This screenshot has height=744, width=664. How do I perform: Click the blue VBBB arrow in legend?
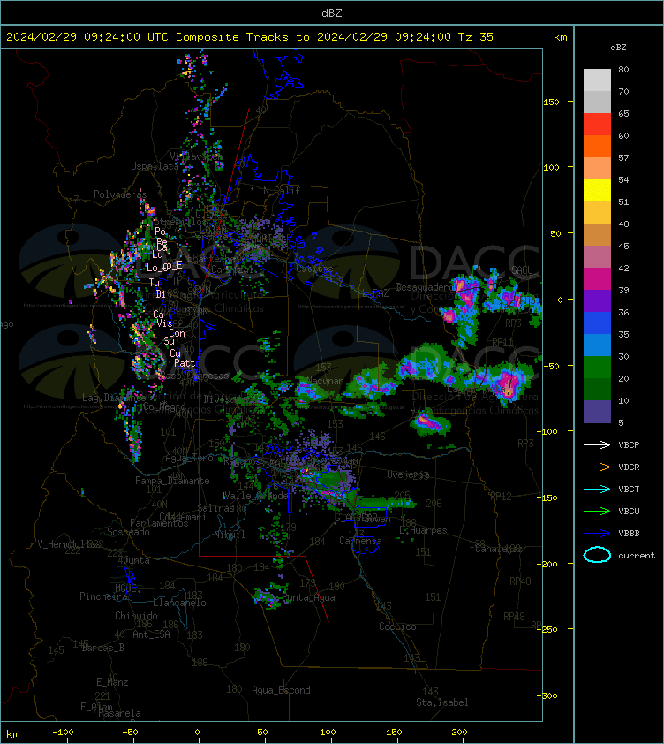tap(597, 534)
